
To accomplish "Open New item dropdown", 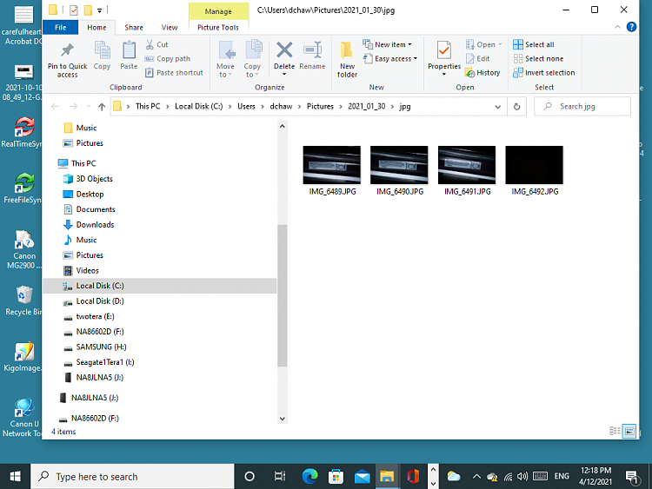I will click(x=388, y=44).
